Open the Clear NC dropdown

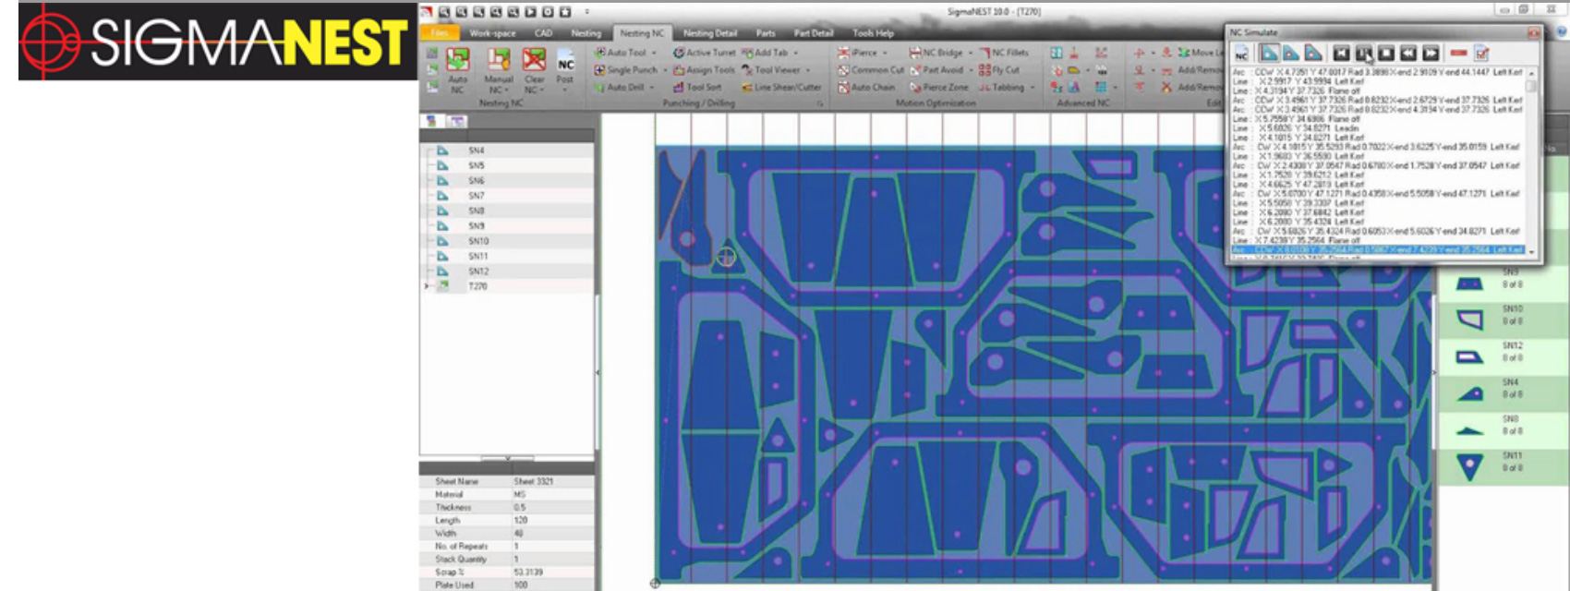tap(534, 90)
